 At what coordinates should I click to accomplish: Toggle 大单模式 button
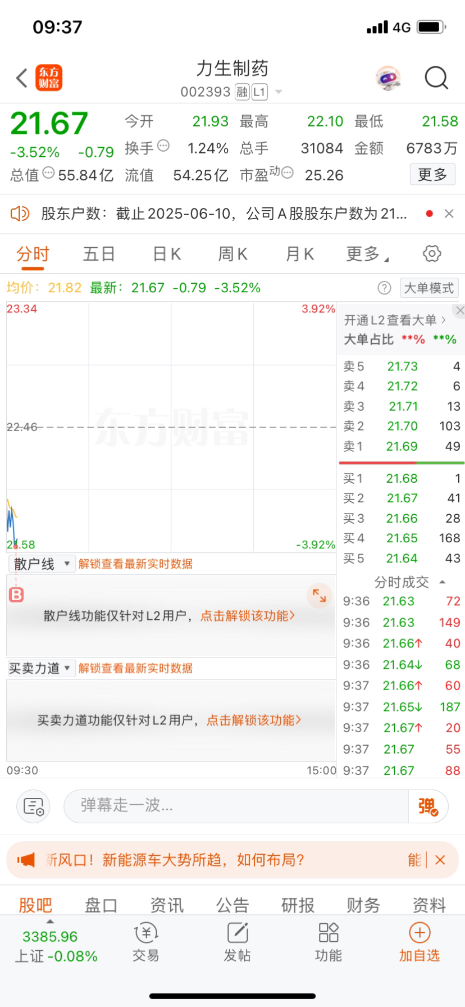429,288
